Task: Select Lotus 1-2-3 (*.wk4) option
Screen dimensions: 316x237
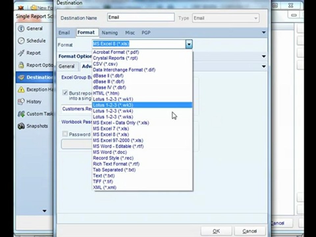Action: pyautogui.click(x=142, y=111)
